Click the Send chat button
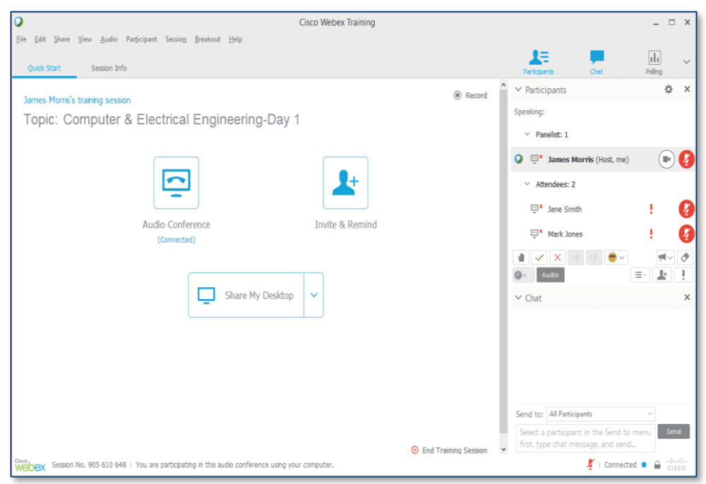Screen dimensions: 706x484 click(674, 431)
